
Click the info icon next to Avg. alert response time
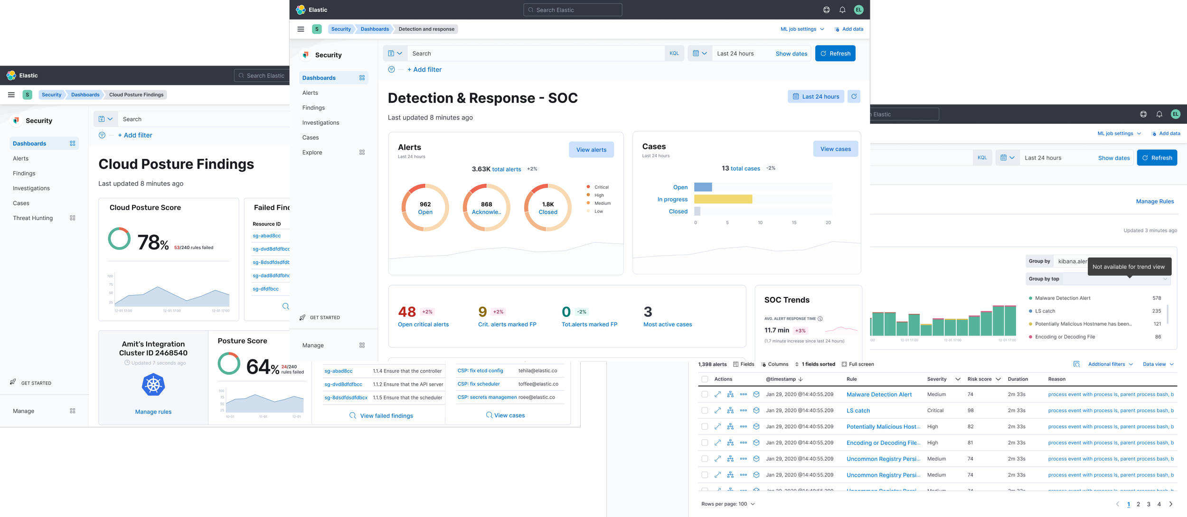(820, 319)
